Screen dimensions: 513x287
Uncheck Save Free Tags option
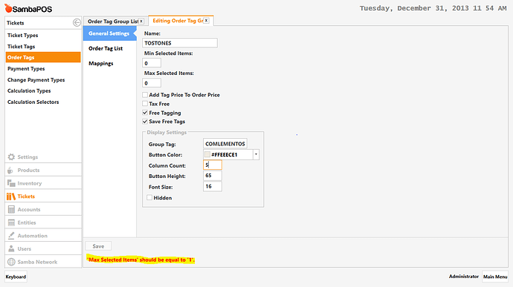click(145, 122)
